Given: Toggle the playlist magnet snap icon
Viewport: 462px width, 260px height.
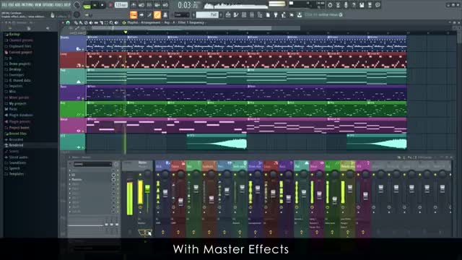Looking at the screenshot, I should (68, 22).
